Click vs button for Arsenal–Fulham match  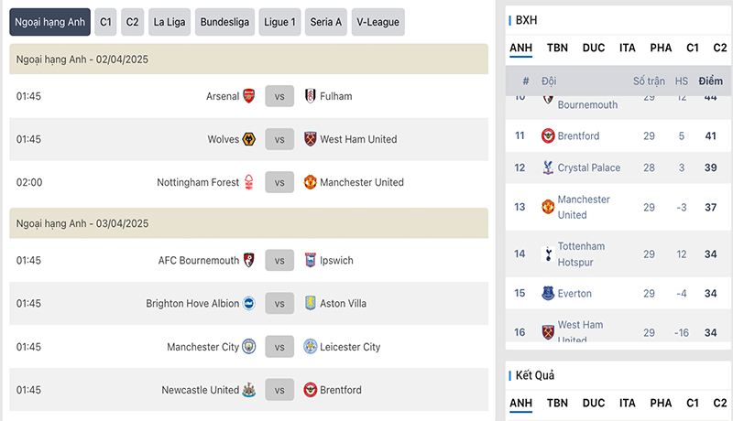pos(279,96)
